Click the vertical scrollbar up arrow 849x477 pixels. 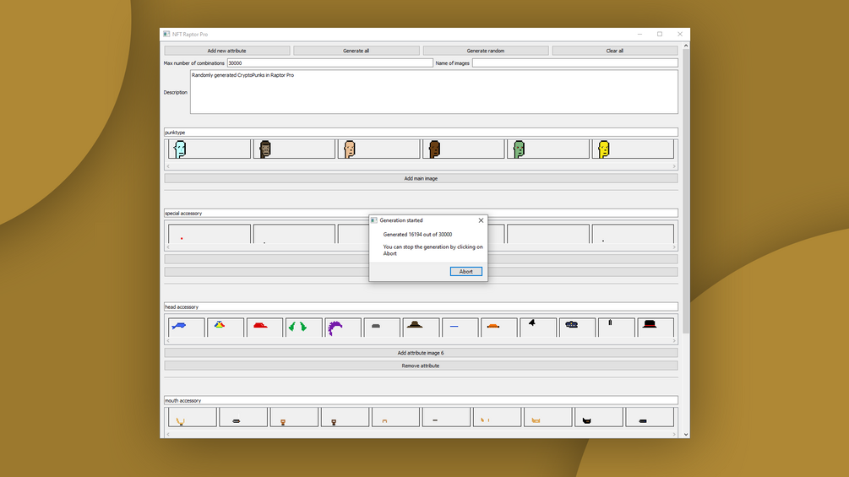coord(686,46)
